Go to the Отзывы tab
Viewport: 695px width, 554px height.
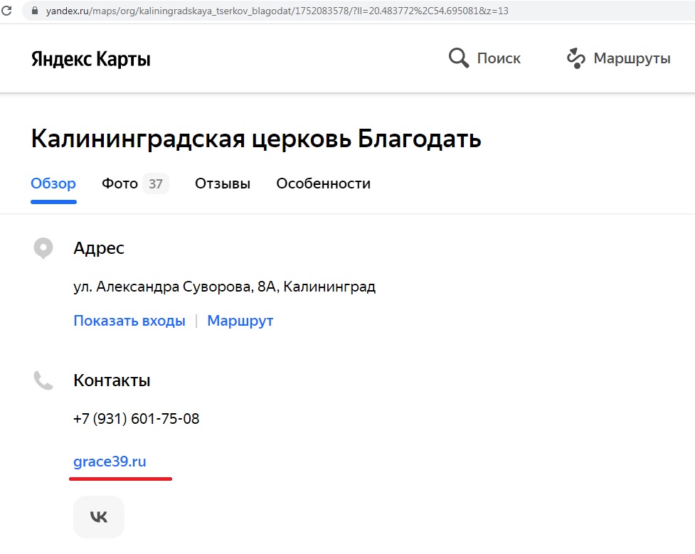coord(223,183)
